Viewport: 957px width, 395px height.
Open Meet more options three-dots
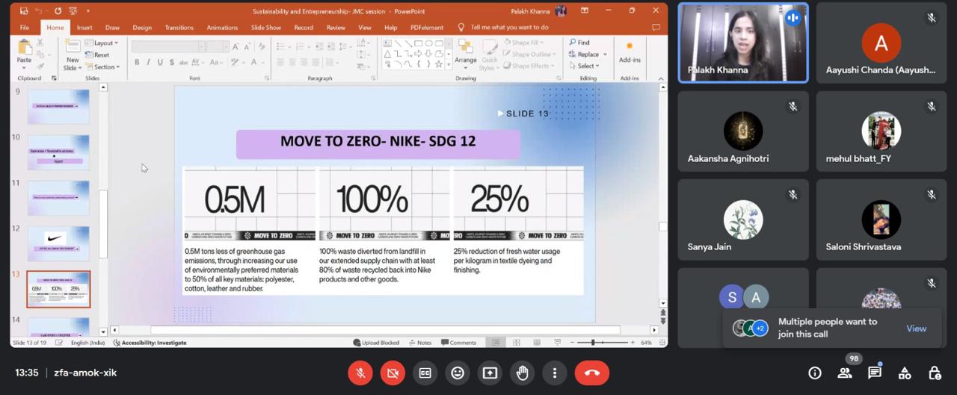(x=555, y=373)
